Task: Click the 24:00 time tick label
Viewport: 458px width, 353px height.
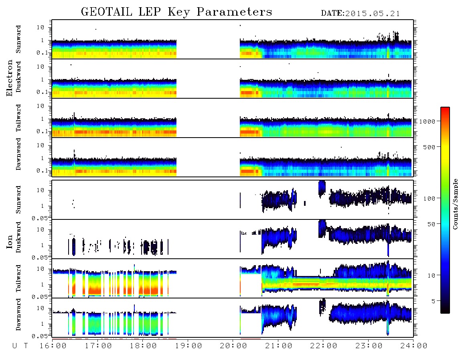Action: coord(414,346)
